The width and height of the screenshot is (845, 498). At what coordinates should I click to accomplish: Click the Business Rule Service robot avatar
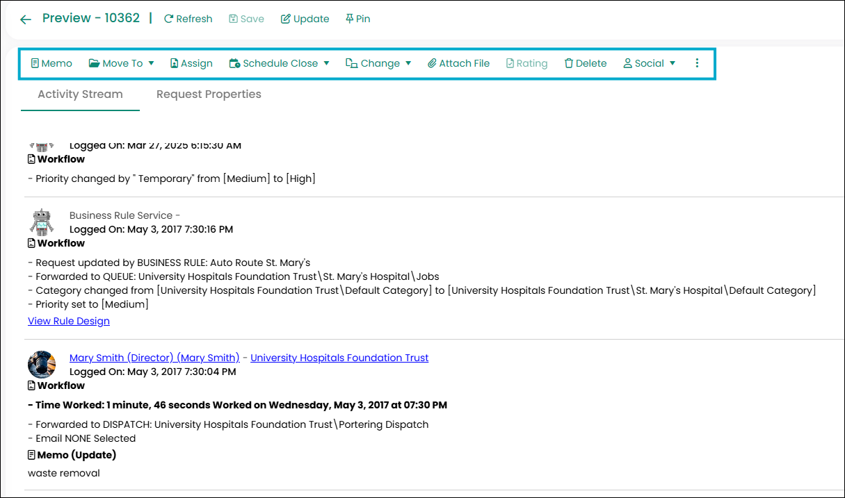[42, 222]
